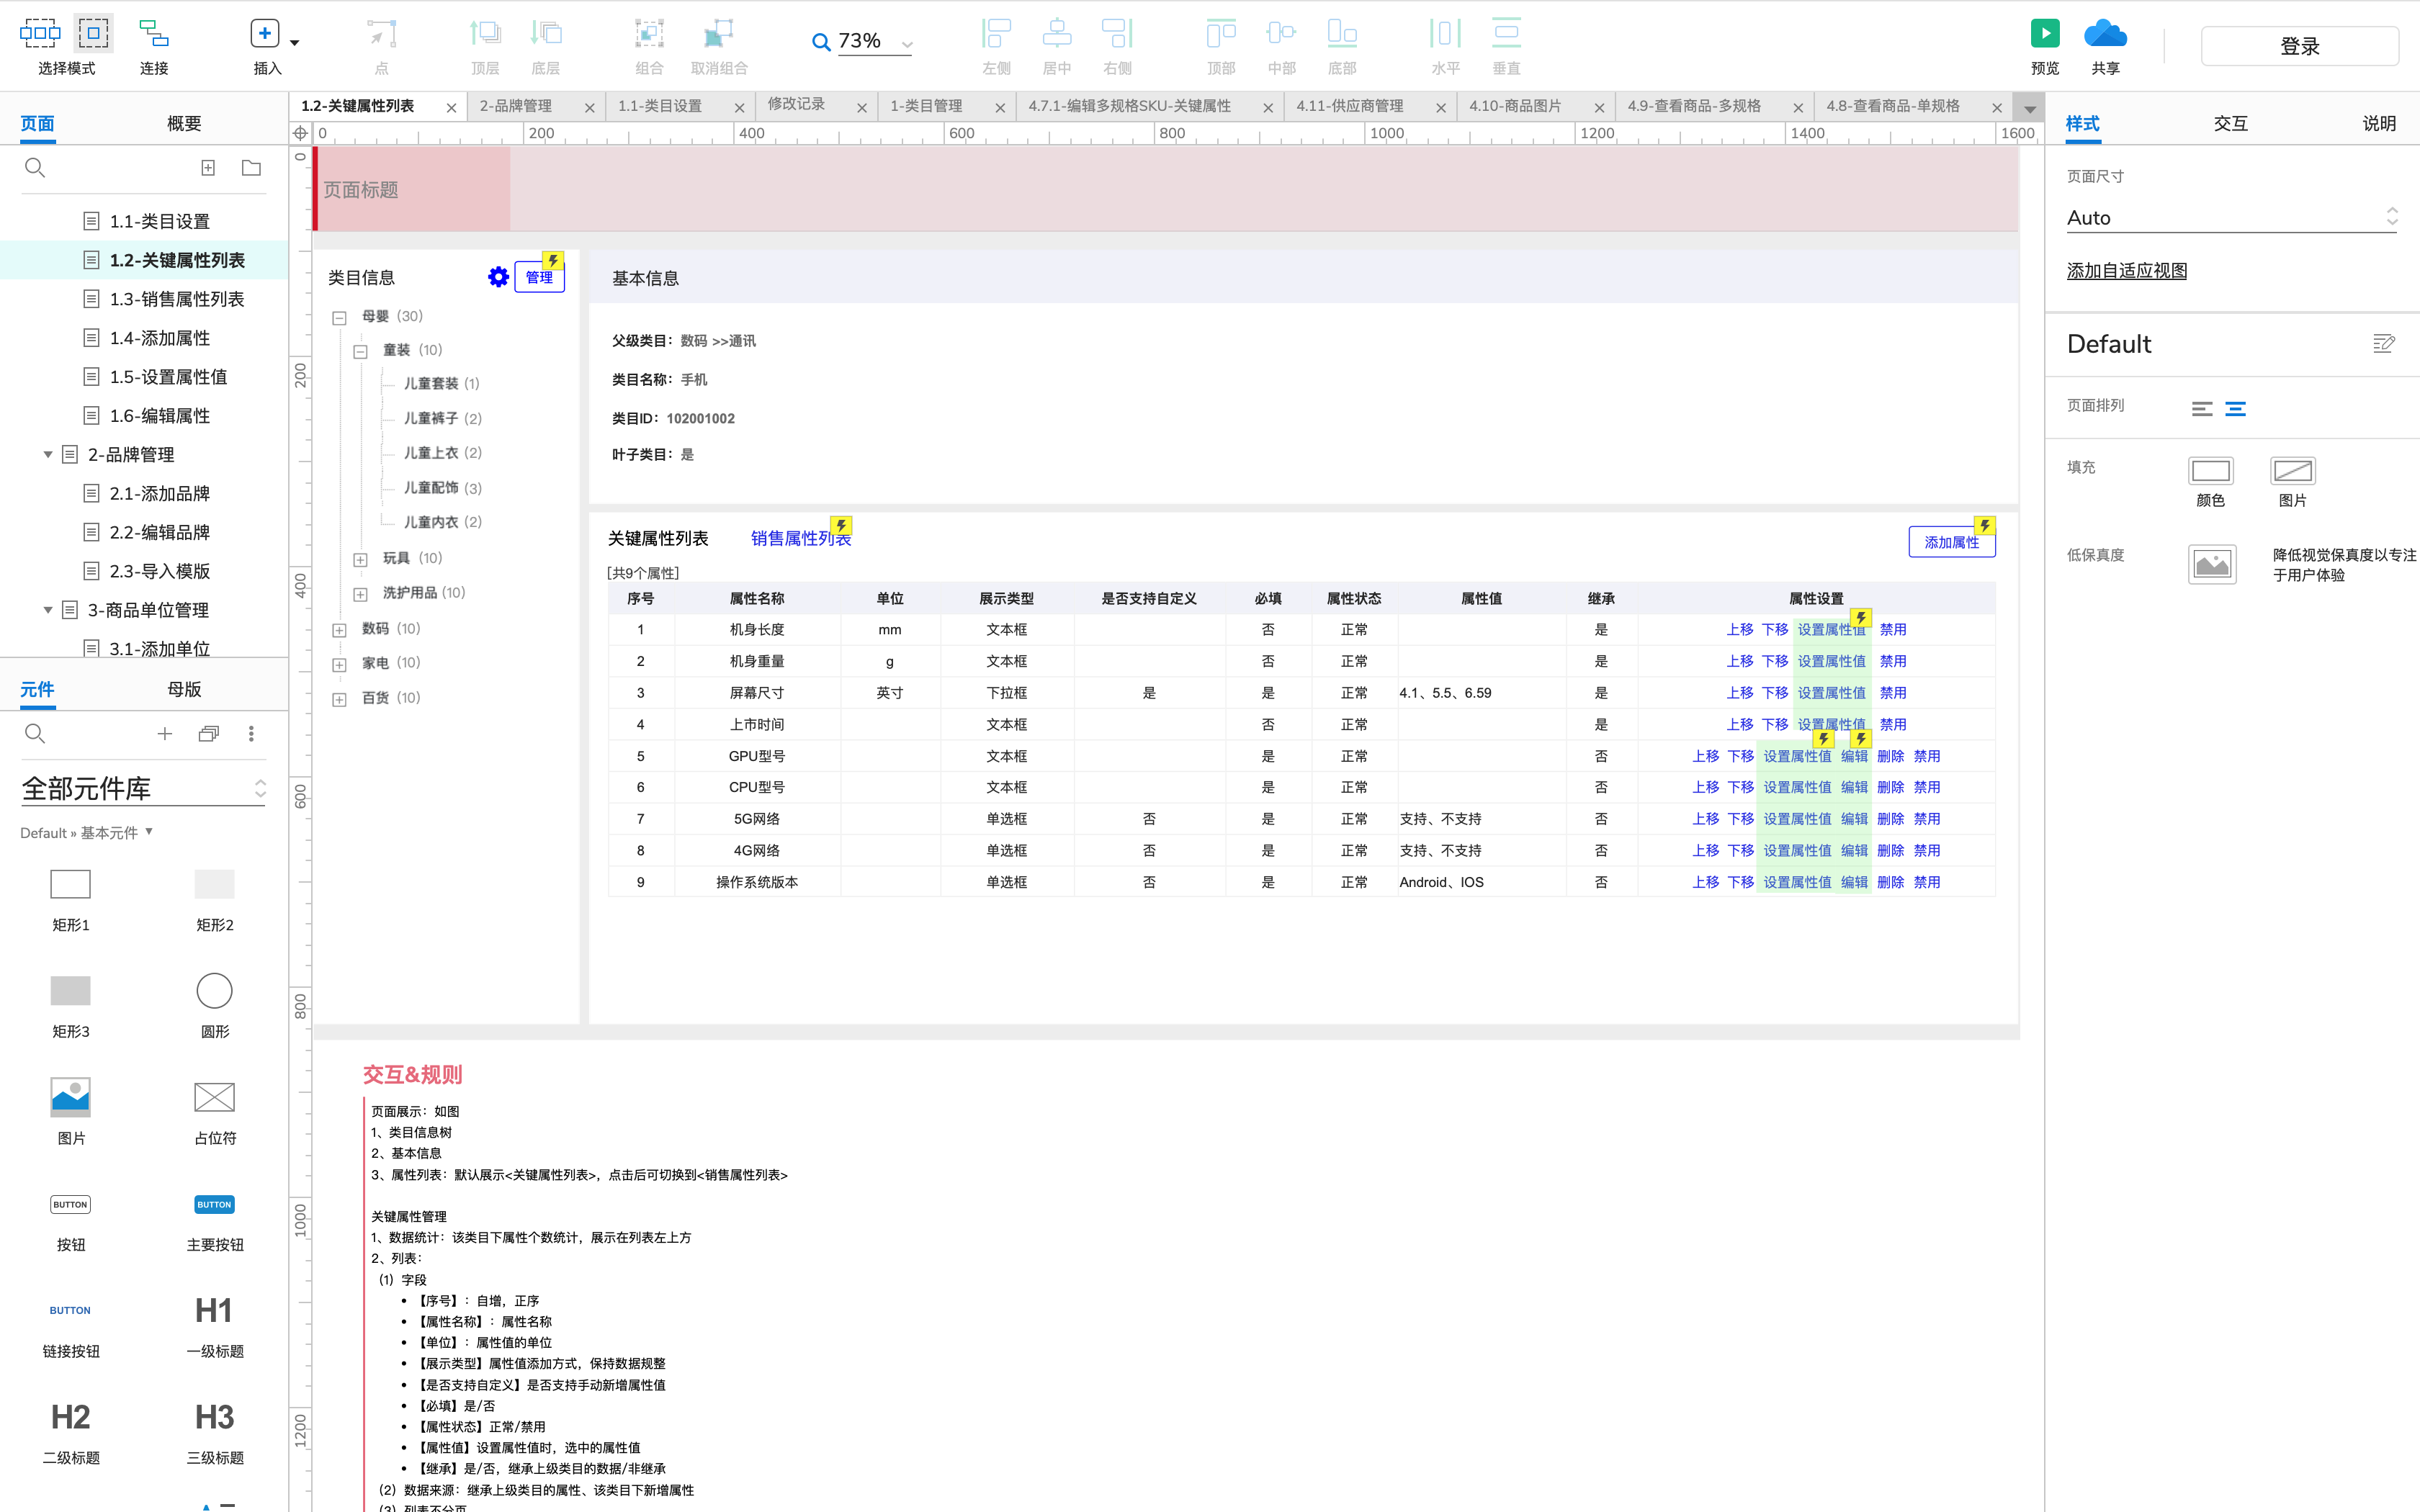Open the fill 颜色 color swatch
The height and width of the screenshot is (1512, 2420).
pyautogui.click(x=2211, y=470)
